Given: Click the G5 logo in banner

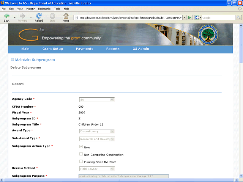Looking at the screenshot, I should [x=31, y=34].
